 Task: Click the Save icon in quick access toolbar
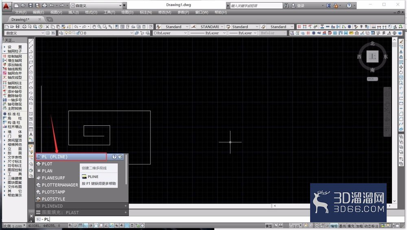pyautogui.click(x=31, y=5)
